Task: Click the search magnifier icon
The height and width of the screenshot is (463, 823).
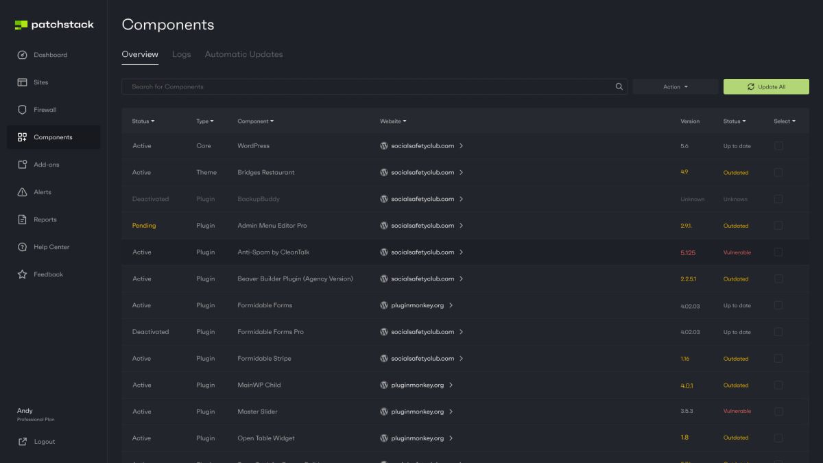Action: tap(619, 86)
